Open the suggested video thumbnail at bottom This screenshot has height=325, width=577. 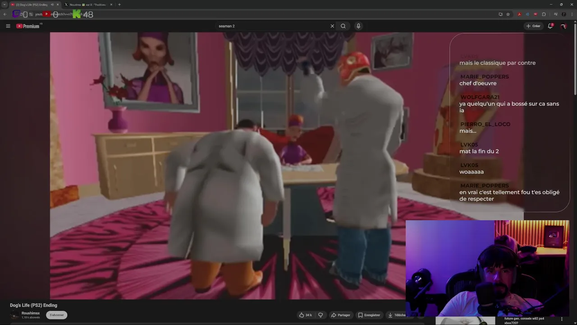(x=465, y=321)
